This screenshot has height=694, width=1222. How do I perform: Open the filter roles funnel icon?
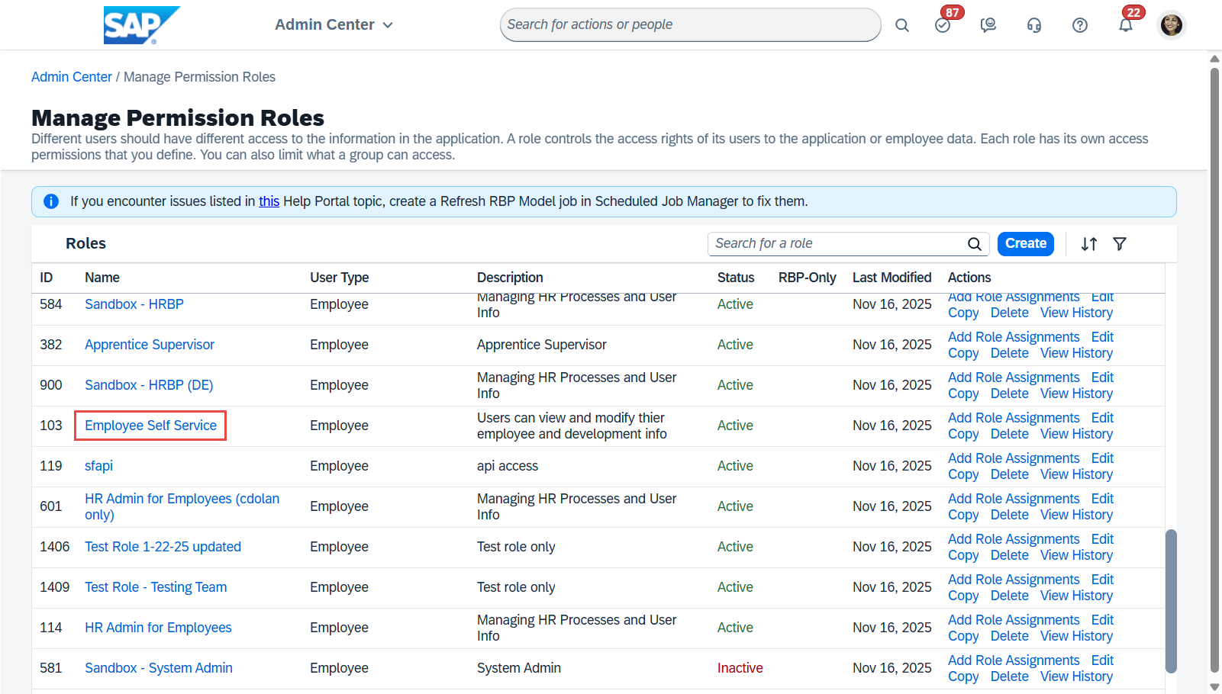pyautogui.click(x=1120, y=244)
